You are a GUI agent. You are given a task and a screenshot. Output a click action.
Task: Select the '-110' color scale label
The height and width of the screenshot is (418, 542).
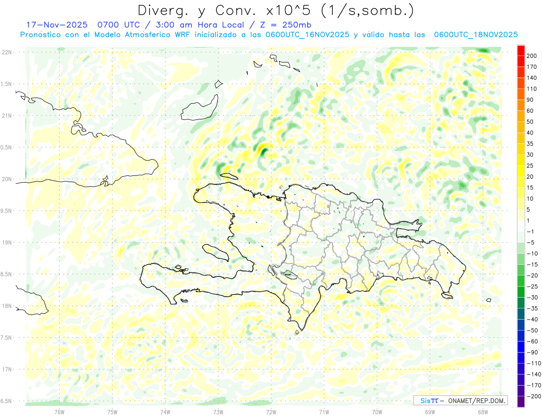(533, 363)
